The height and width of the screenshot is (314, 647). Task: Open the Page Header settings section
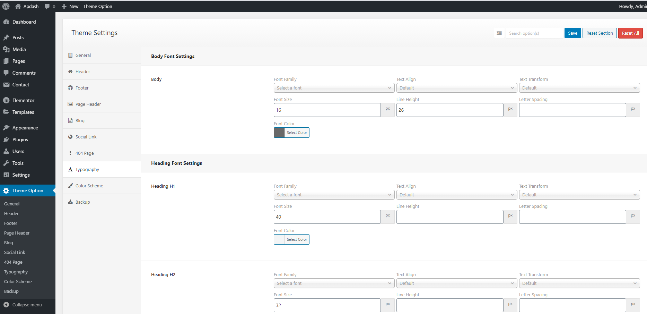88,104
